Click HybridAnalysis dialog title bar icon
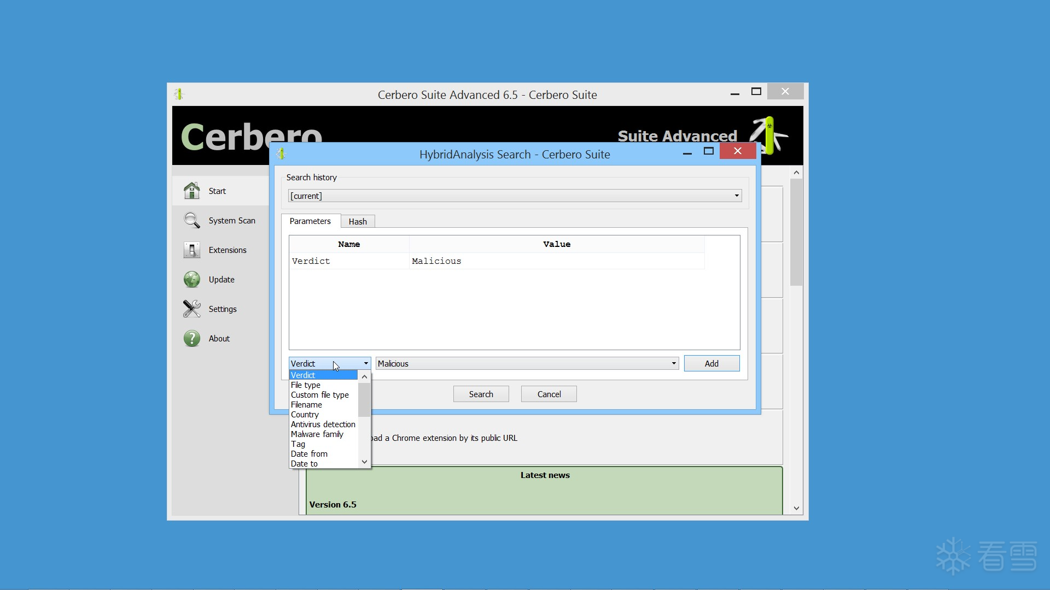Viewport: 1050px width, 590px height. (281, 154)
